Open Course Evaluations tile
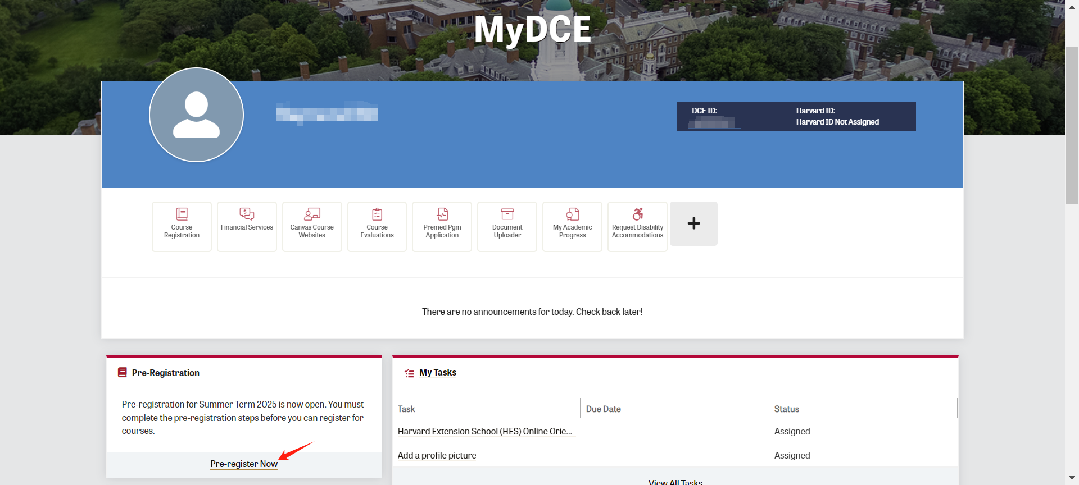1079x485 pixels. (x=377, y=226)
